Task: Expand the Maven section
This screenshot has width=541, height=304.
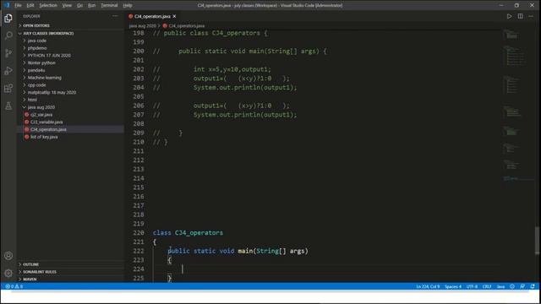Action: coord(70,280)
